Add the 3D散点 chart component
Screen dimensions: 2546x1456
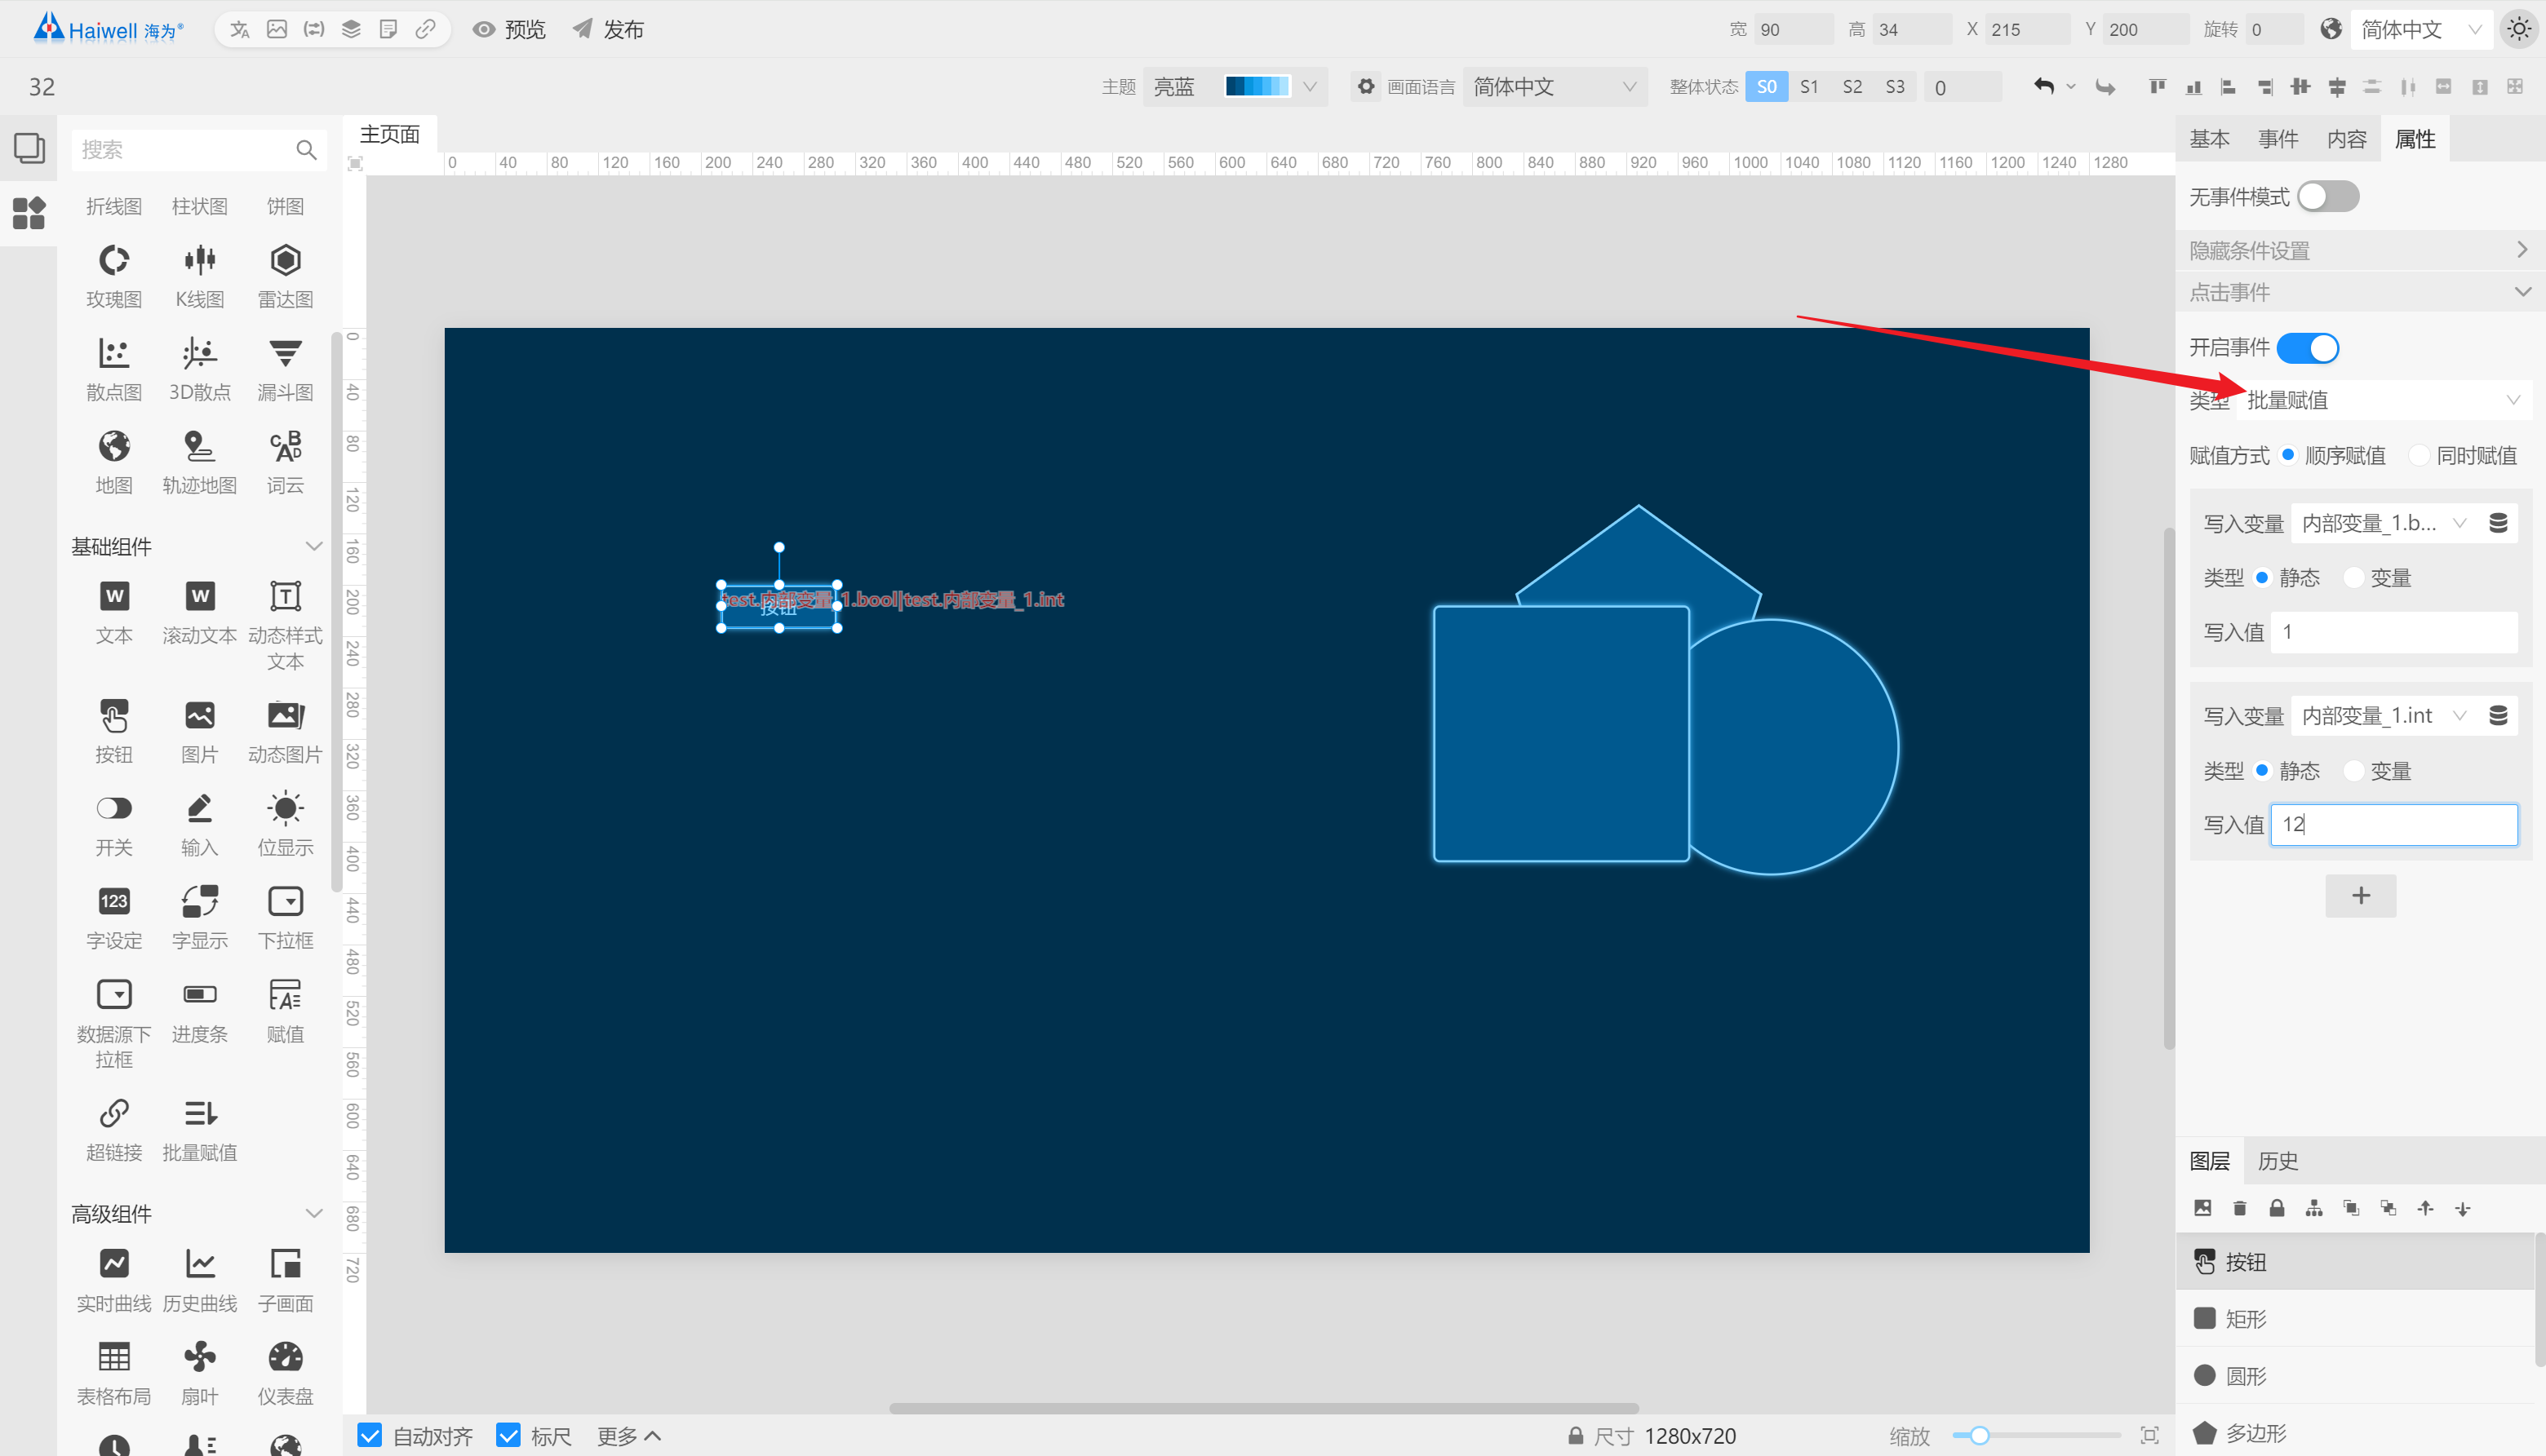point(199,368)
